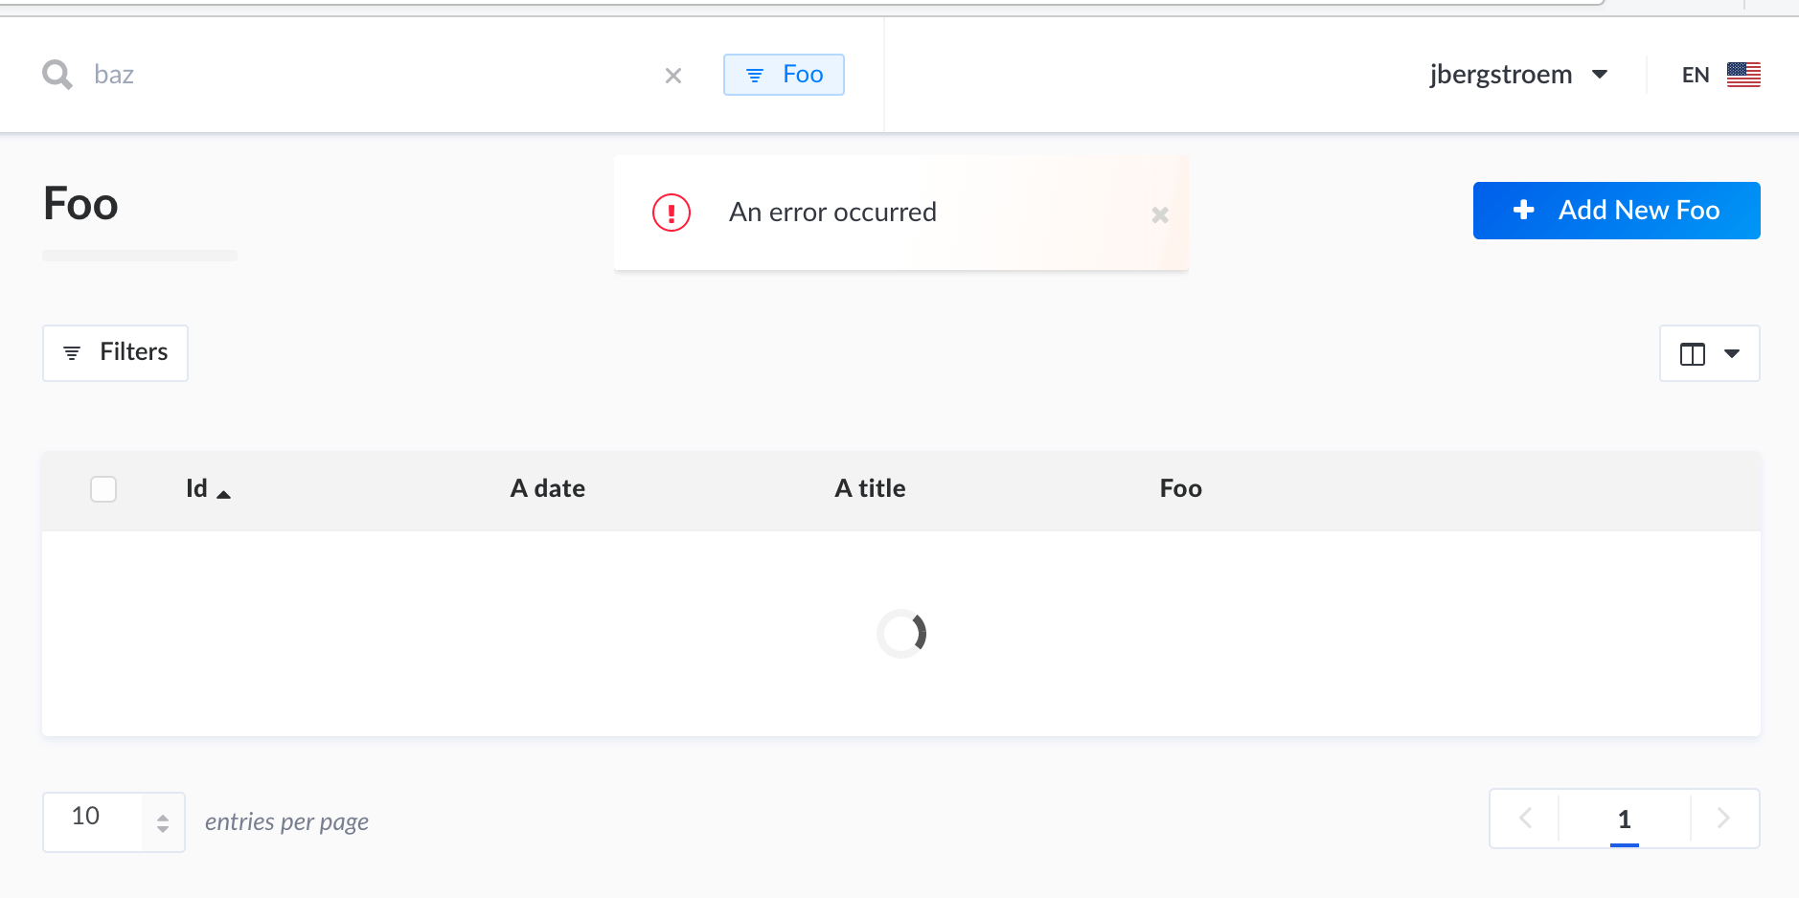The image size is (1799, 898).
Task: Click the filter icon on the Filters button
Action: click(x=73, y=352)
